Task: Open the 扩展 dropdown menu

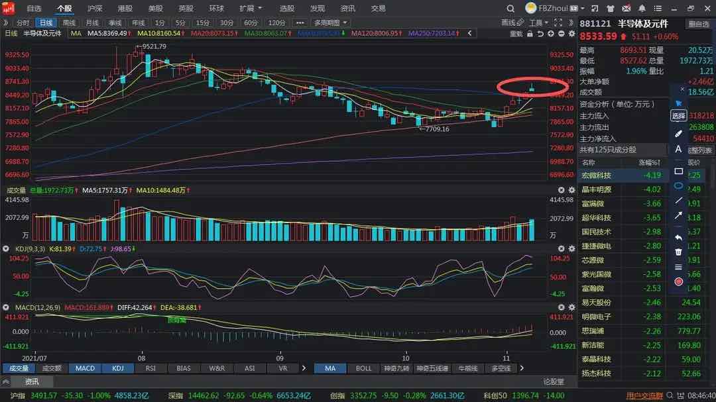Action: 250,8
